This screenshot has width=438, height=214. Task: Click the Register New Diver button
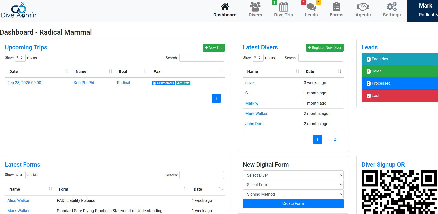[325, 48]
